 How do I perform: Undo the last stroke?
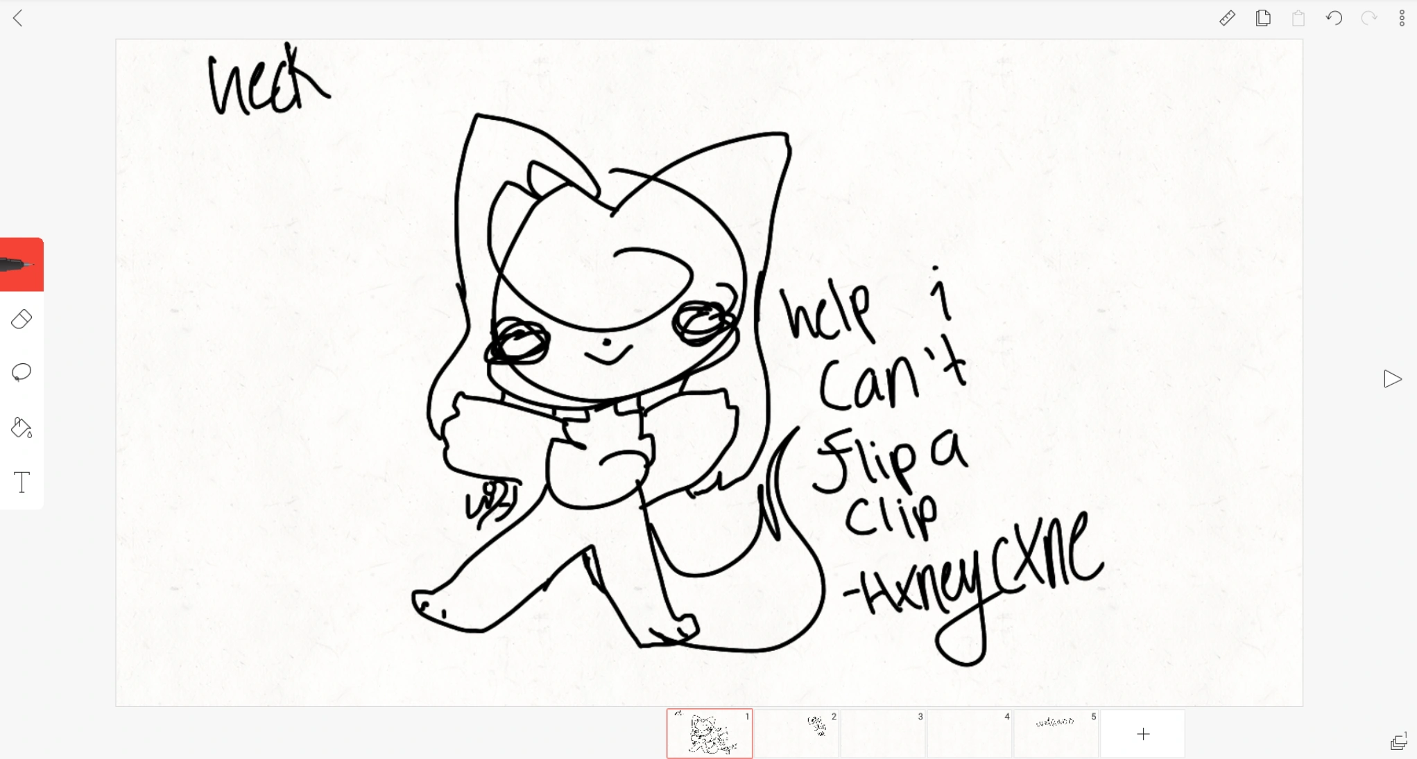click(x=1334, y=18)
